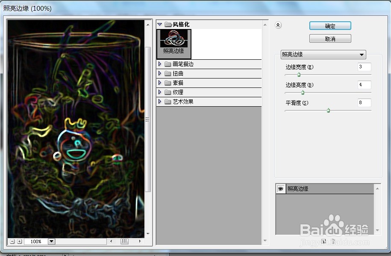This screenshot has width=391, height=256.
Task: Click the 取消 button
Action: tap(330, 39)
